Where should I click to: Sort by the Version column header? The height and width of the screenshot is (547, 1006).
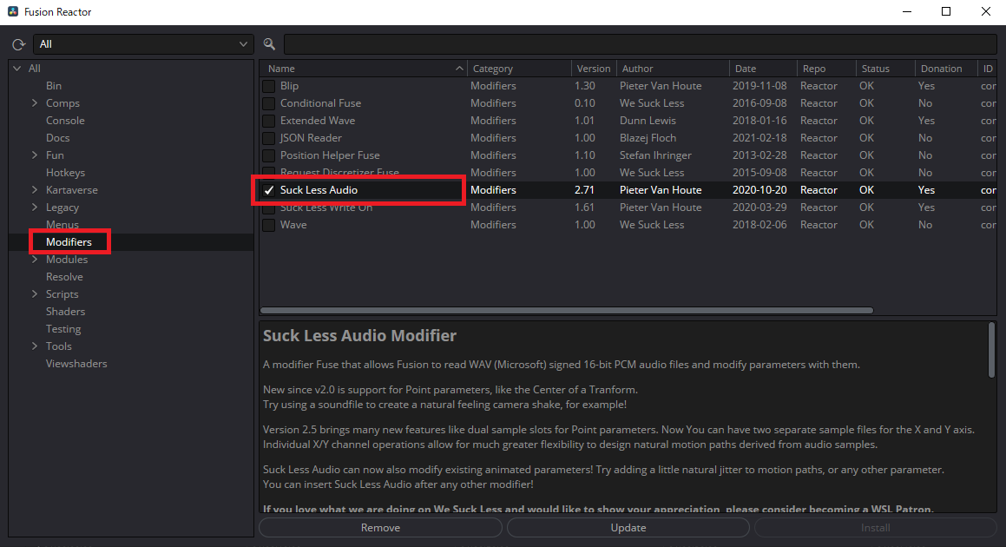pos(594,69)
